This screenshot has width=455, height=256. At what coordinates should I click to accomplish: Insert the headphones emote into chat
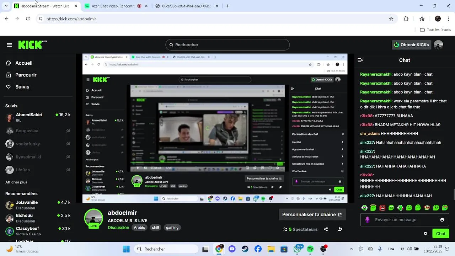tap(364, 208)
